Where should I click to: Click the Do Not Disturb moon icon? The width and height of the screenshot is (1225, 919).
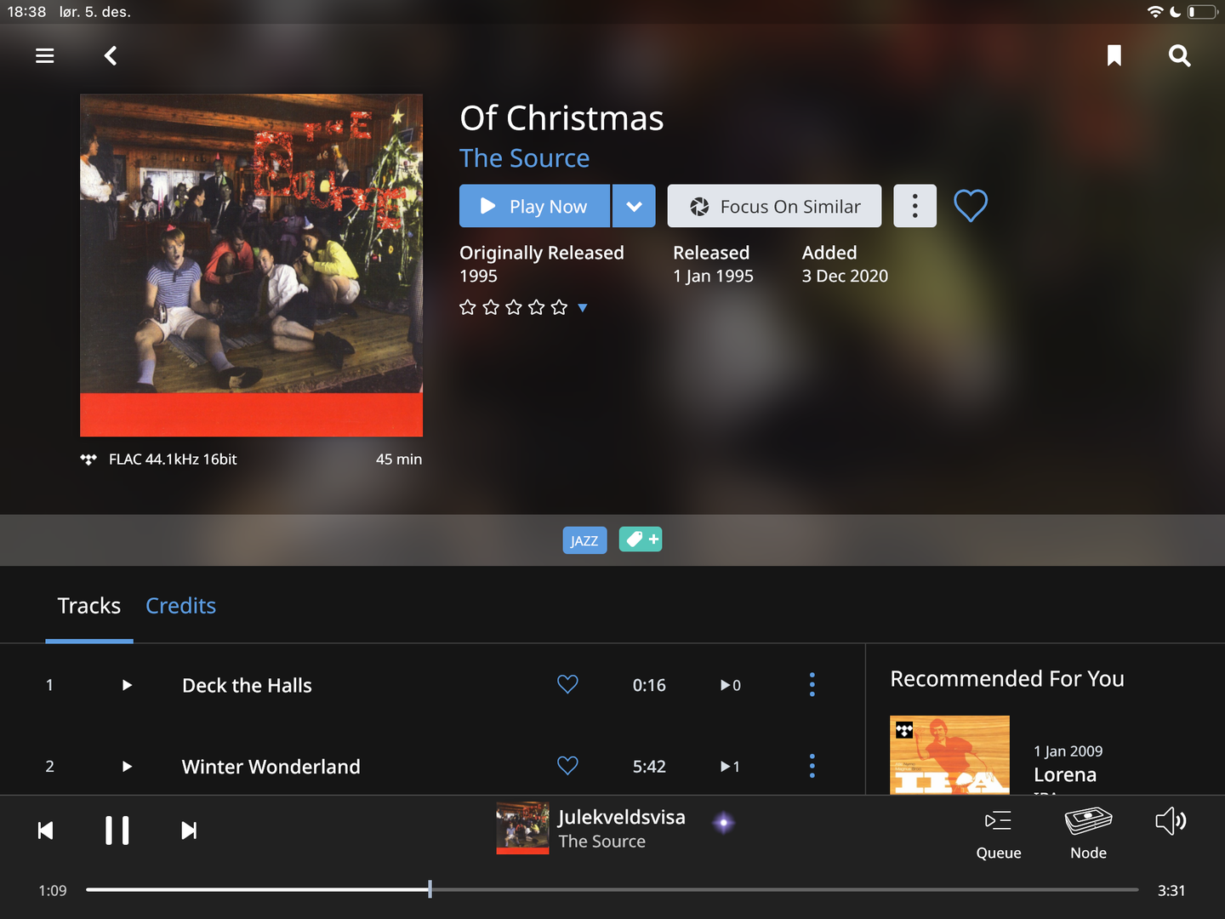tap(1176, 12)
